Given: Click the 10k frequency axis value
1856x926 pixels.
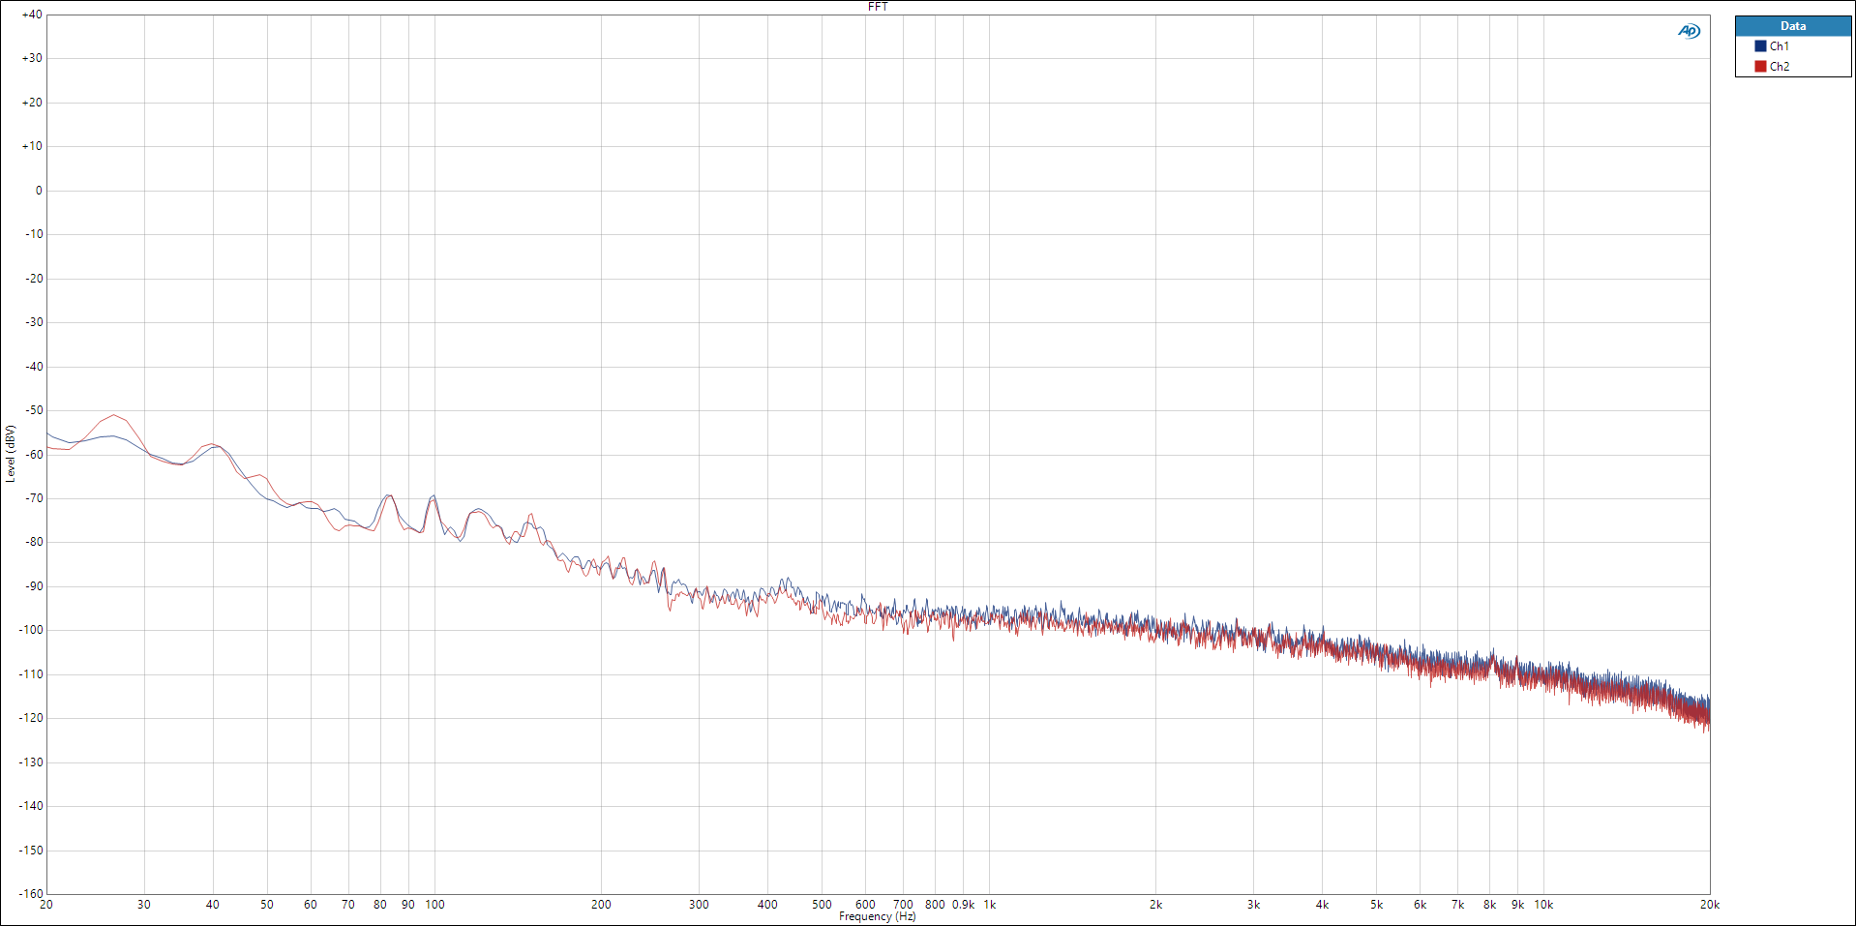Looking at the screenshot, I should click(1543, 905).
